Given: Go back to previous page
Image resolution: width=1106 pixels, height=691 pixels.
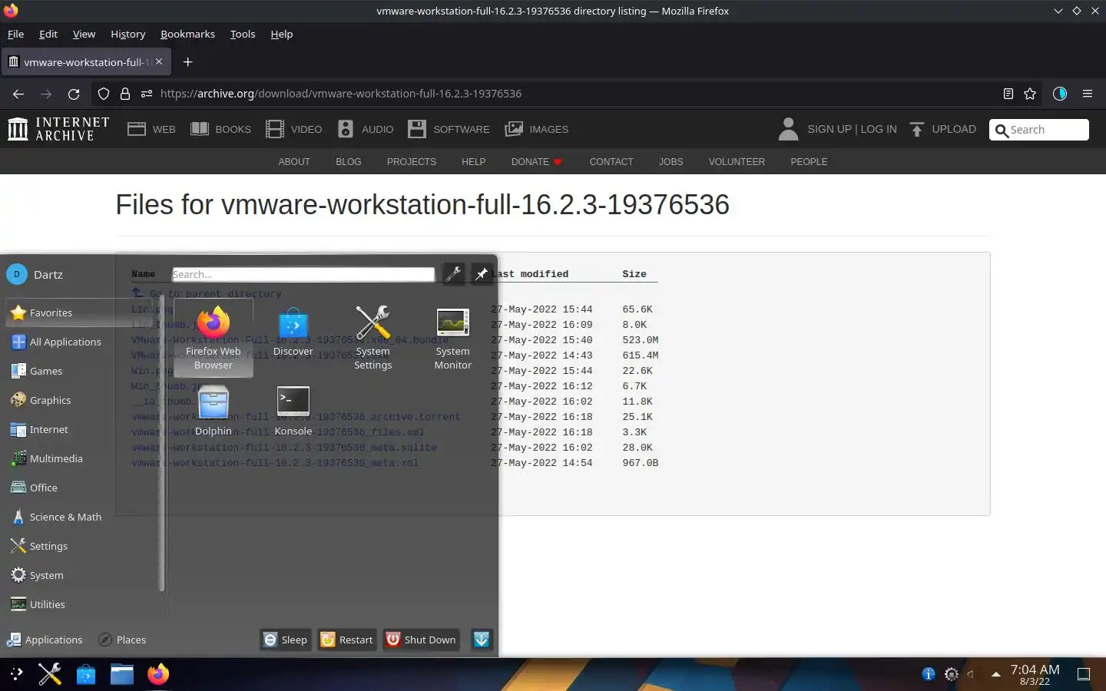Looking at the screenshot, I should [x=18, y=94].
